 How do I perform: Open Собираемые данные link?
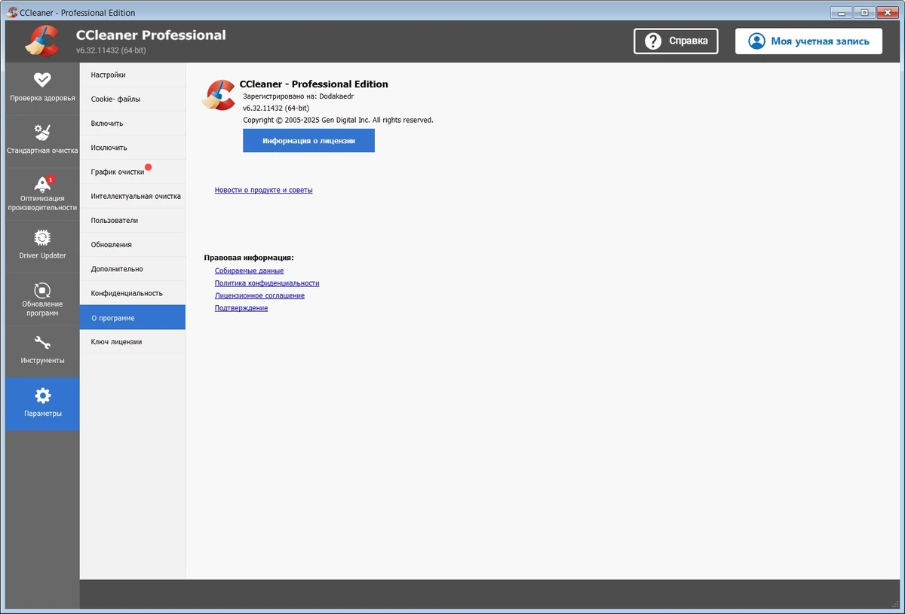point(249,270)
